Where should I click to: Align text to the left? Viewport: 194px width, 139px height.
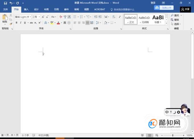75,23
